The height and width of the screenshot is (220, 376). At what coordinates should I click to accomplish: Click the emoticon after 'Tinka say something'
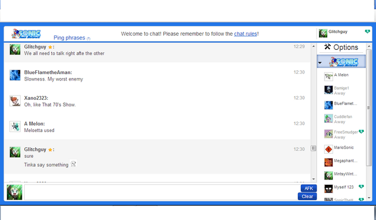tap(73, 164)
